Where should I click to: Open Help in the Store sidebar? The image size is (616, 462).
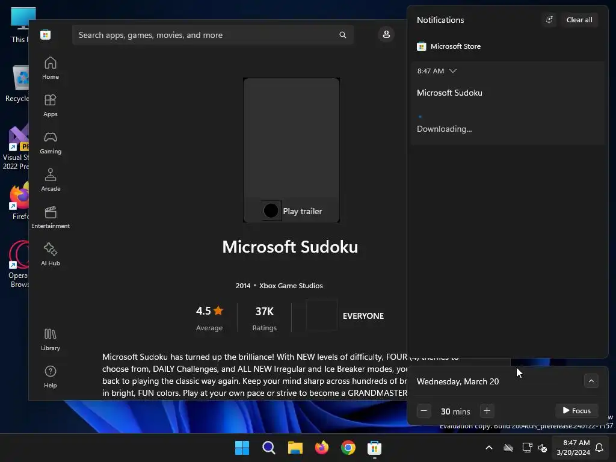51,377
